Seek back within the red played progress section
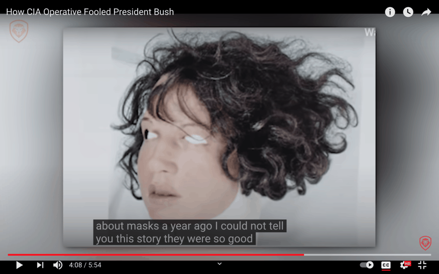 coord(156,255)
